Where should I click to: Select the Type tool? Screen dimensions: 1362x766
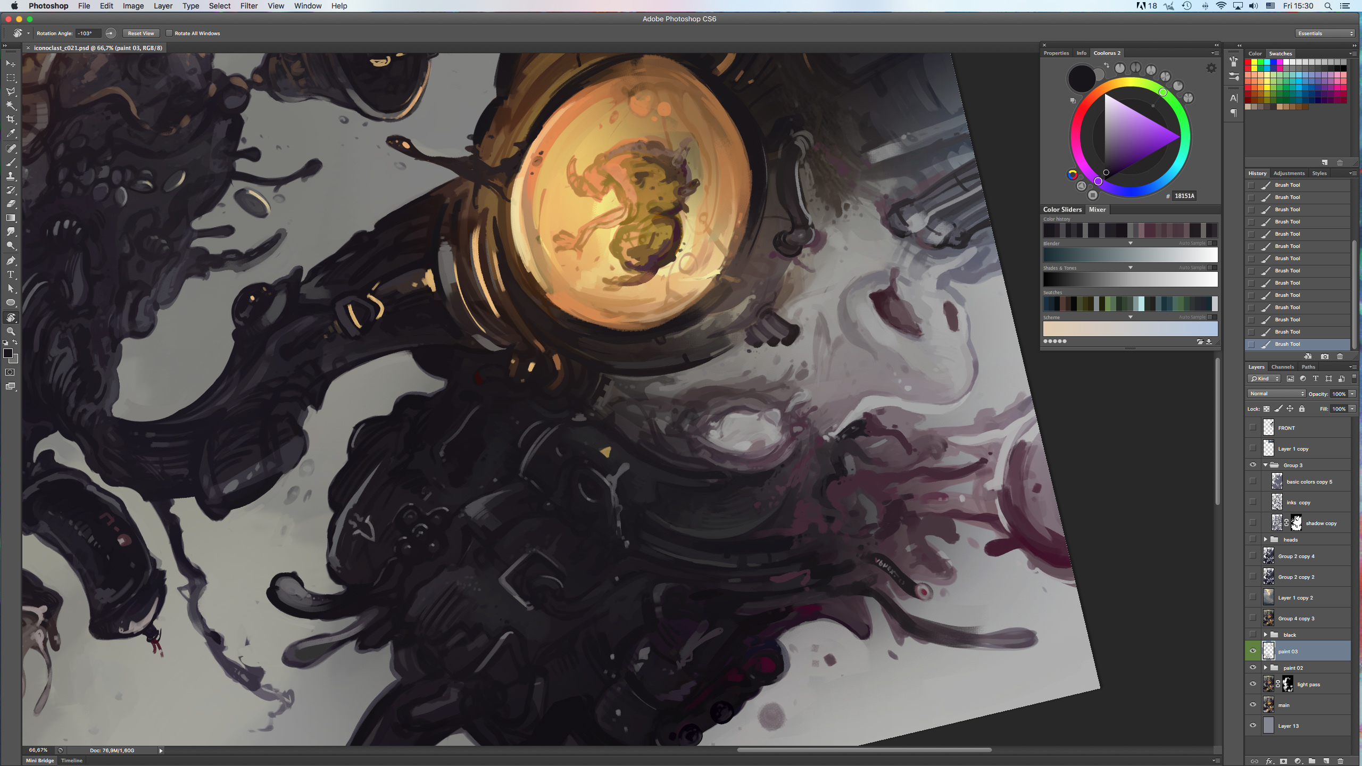click(x=11, y=274)
